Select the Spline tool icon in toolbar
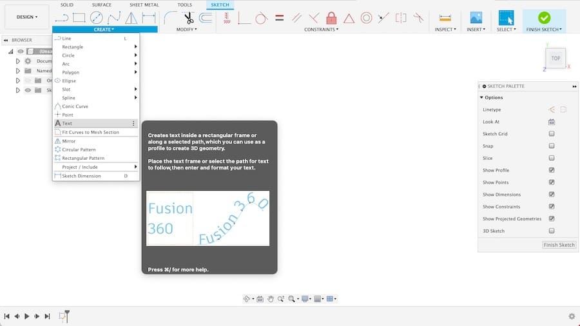 (114, 17)
